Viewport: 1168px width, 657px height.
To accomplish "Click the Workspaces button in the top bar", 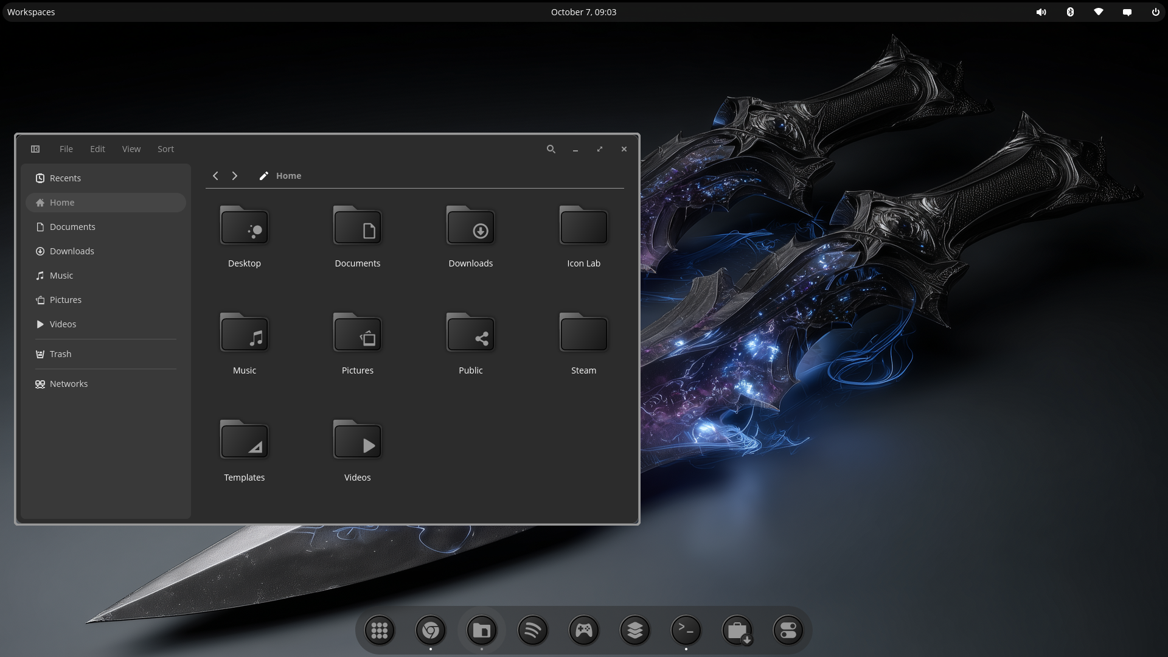I will pyautogui.click(x=31, y=12).
